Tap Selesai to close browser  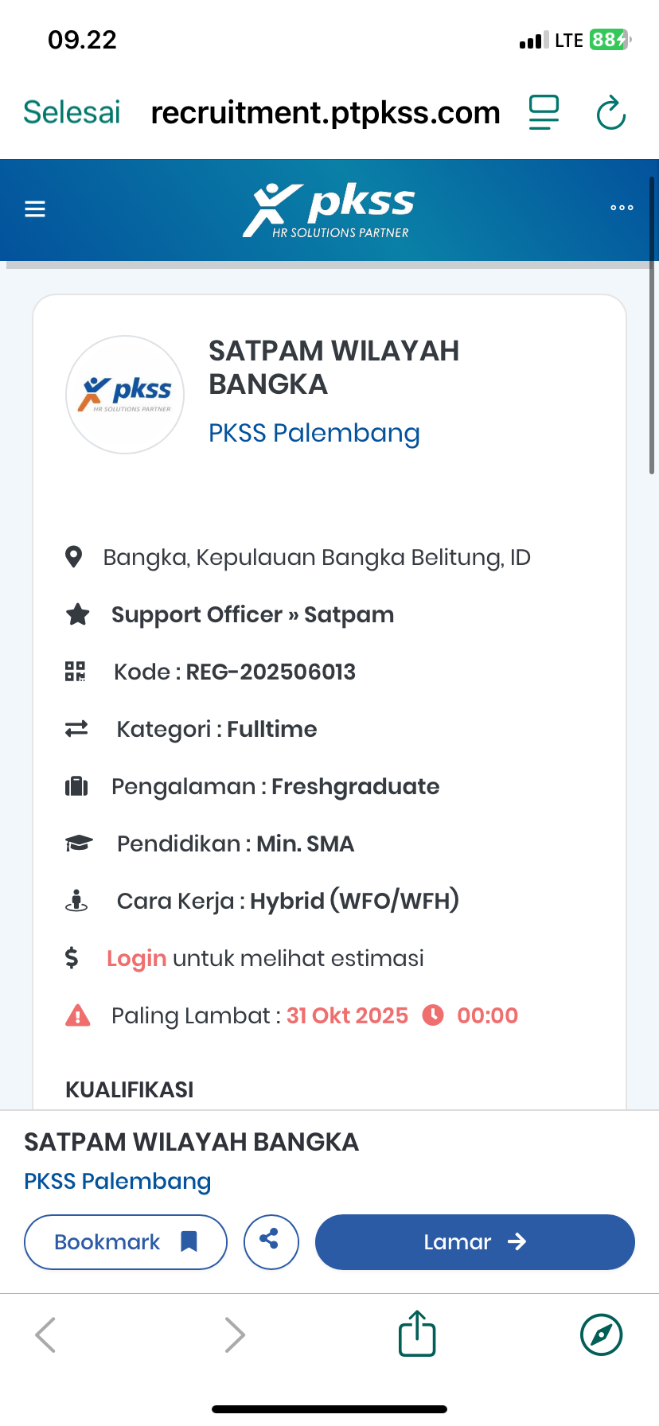pos(72,113)
